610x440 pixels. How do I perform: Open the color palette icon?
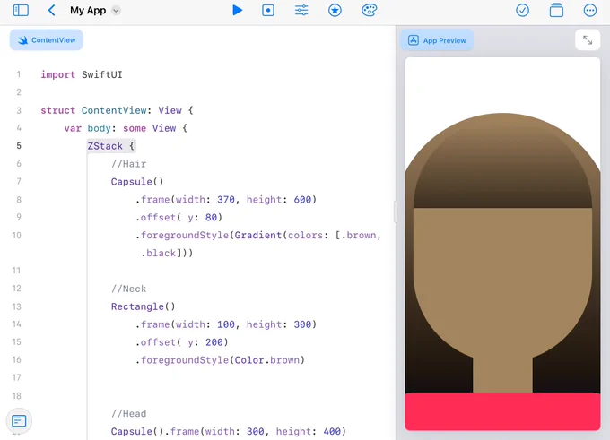click(369, 10)
